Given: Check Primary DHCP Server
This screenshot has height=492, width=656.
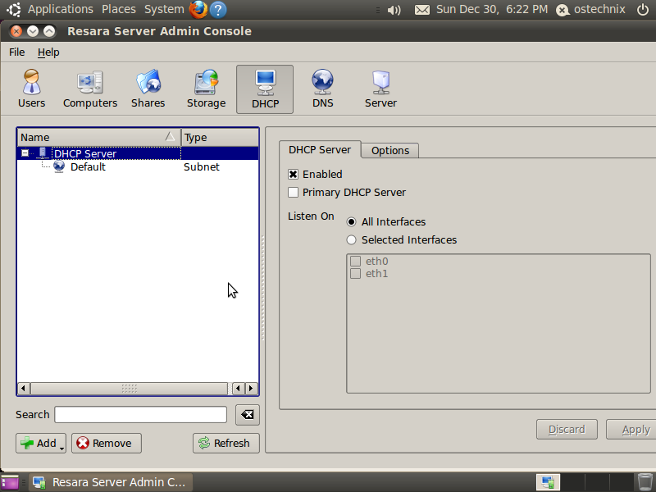Looking at the screenshot, I should 293,192.
